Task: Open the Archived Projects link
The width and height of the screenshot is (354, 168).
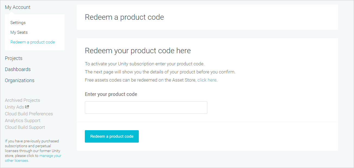Action: (x=22, y=100)
